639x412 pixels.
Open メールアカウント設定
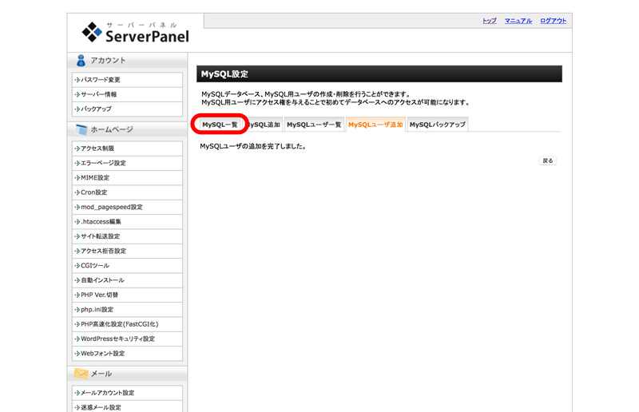pyautogui.click(x=127, y=393)
